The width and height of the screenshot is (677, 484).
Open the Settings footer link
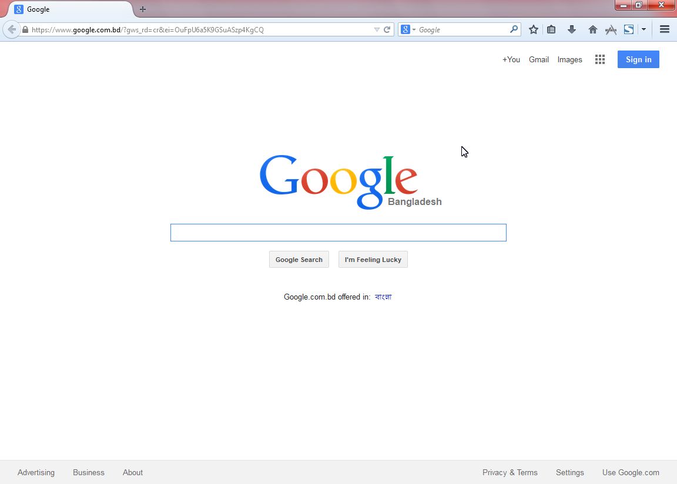569,472
